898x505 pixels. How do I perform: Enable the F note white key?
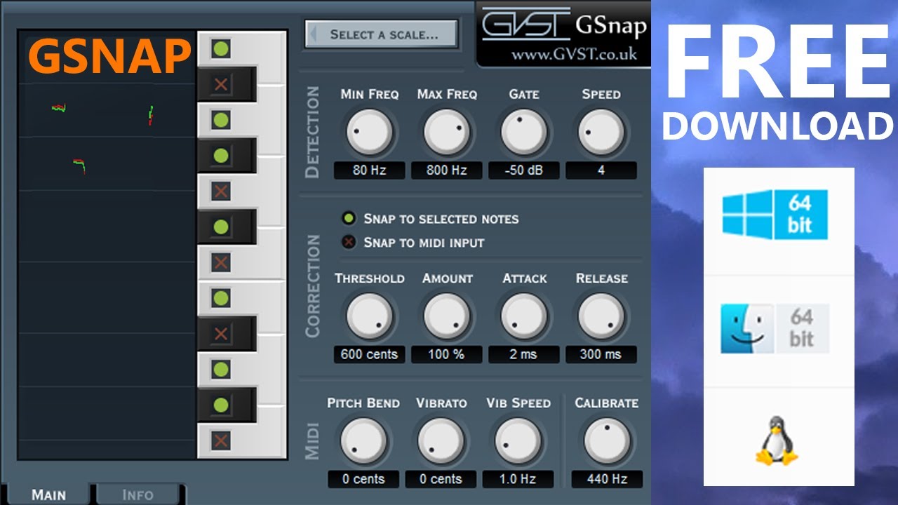click(221, 262)
